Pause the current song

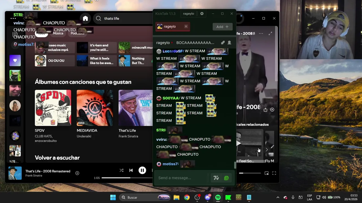tap(142, 170)
